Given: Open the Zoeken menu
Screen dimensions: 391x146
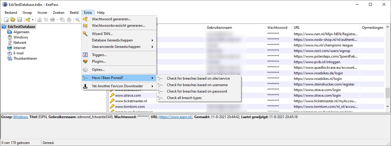Looking at the screenshot, I should (58, 13).
